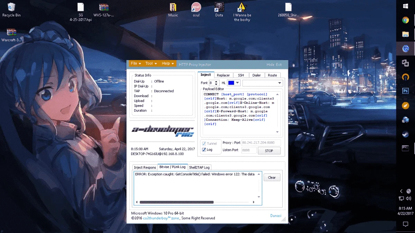Image resolution: width=415 pixels, height=233 pixels.
Task: Select the Music folder desktop icon
Action: (x=173, y=9)
